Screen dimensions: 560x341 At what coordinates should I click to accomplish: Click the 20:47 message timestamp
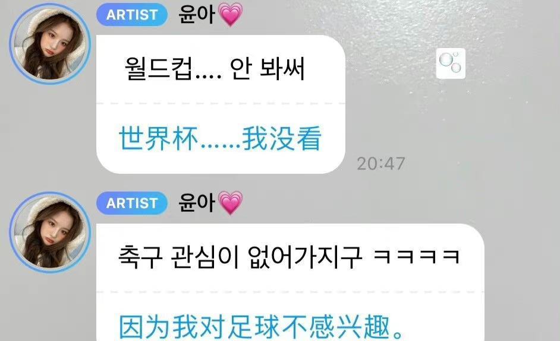380,164
